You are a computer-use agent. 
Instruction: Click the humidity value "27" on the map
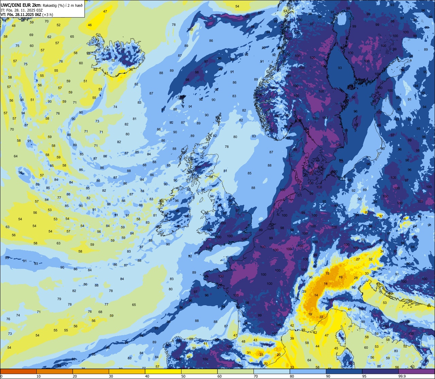click(358, 259)
